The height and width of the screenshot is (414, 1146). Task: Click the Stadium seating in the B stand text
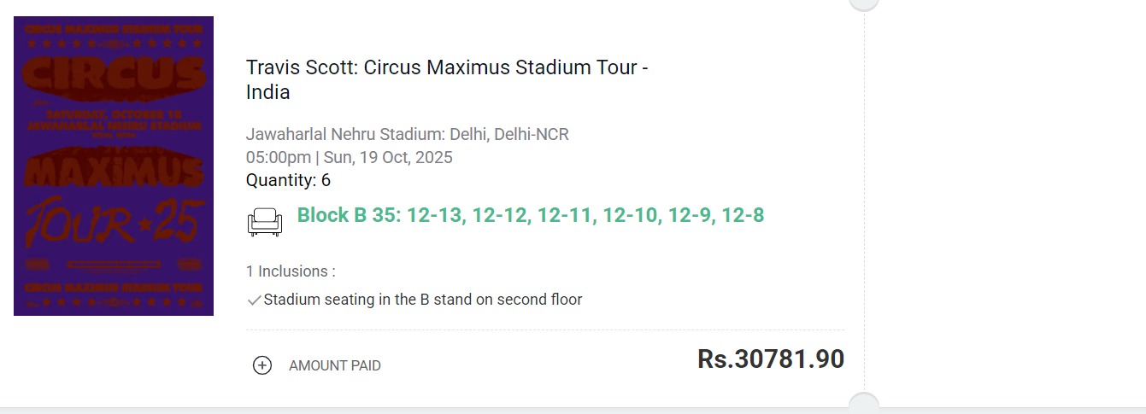tap(422, 300)
